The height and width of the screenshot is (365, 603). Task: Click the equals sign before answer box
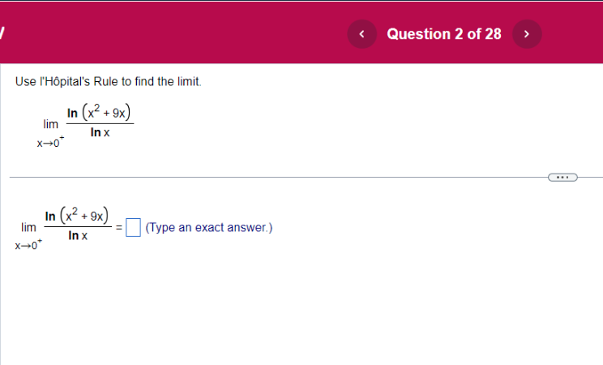click(x=119, y=228)
